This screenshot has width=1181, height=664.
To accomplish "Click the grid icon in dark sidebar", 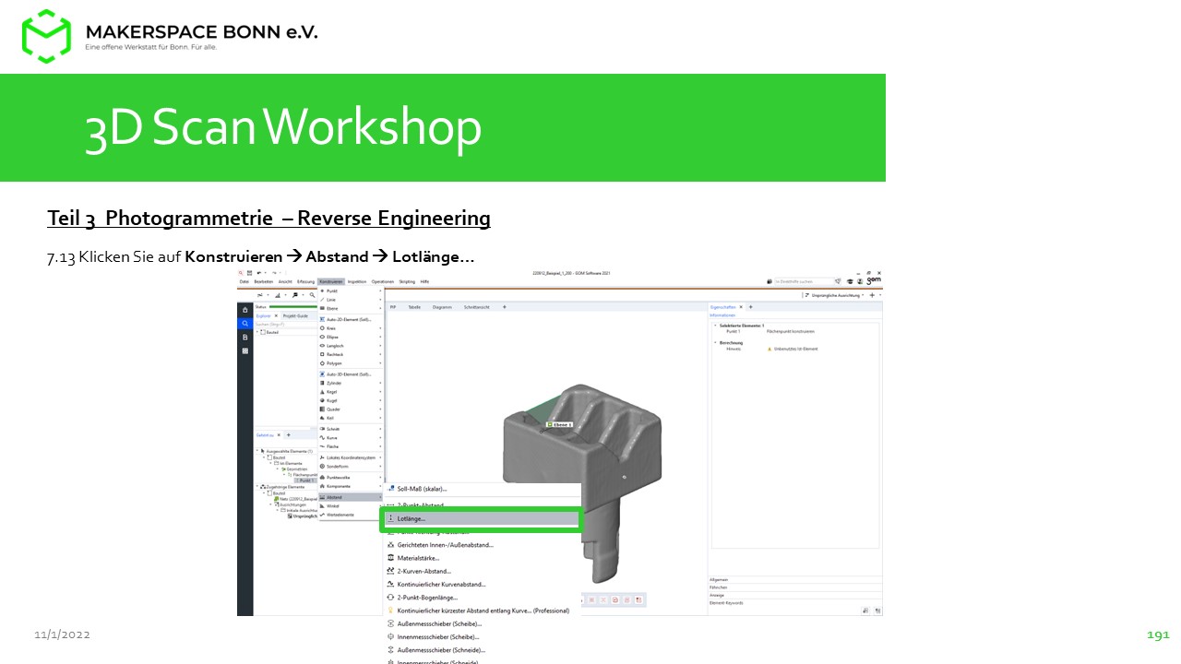I will tap(245, 351).
